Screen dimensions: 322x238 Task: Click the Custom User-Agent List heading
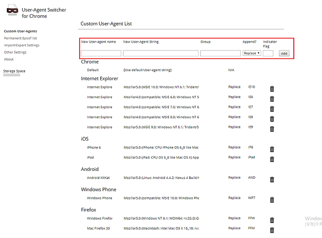106,24
